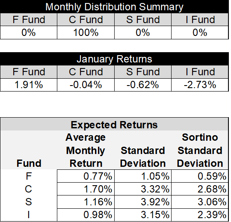
Task: Select the I Fund 0% distribution cell
Action: pyautogui.click(x=200, y=33)
